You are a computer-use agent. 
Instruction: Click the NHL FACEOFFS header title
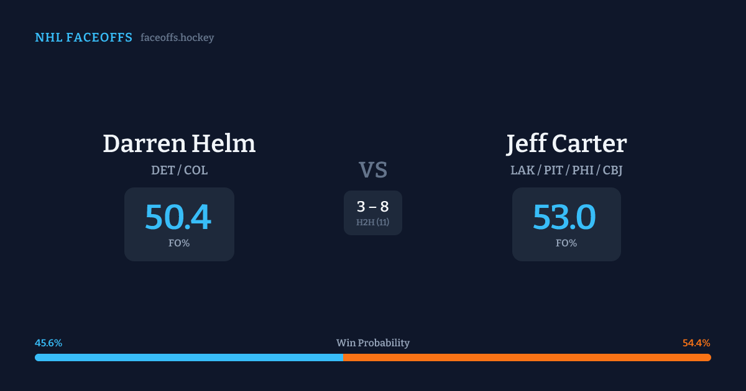click(x=83, y=38)
